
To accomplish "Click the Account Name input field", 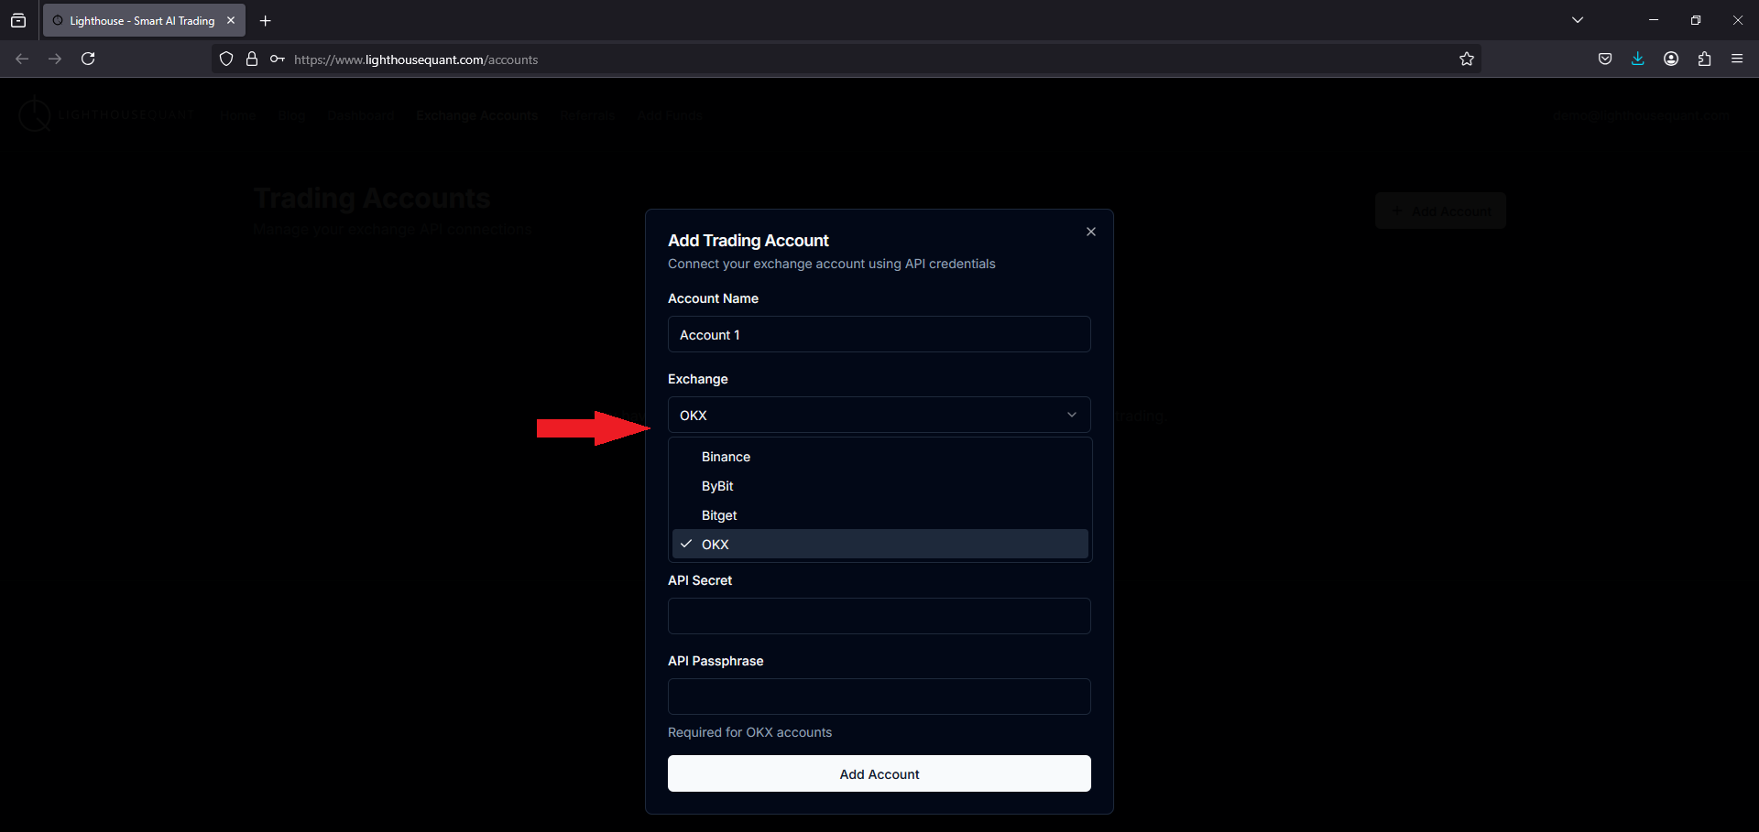I will point(879,334).
